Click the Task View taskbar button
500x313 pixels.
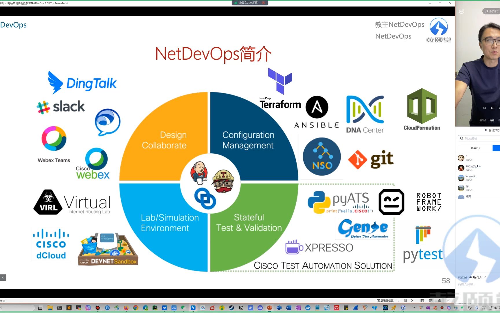(x=40, y=308)
